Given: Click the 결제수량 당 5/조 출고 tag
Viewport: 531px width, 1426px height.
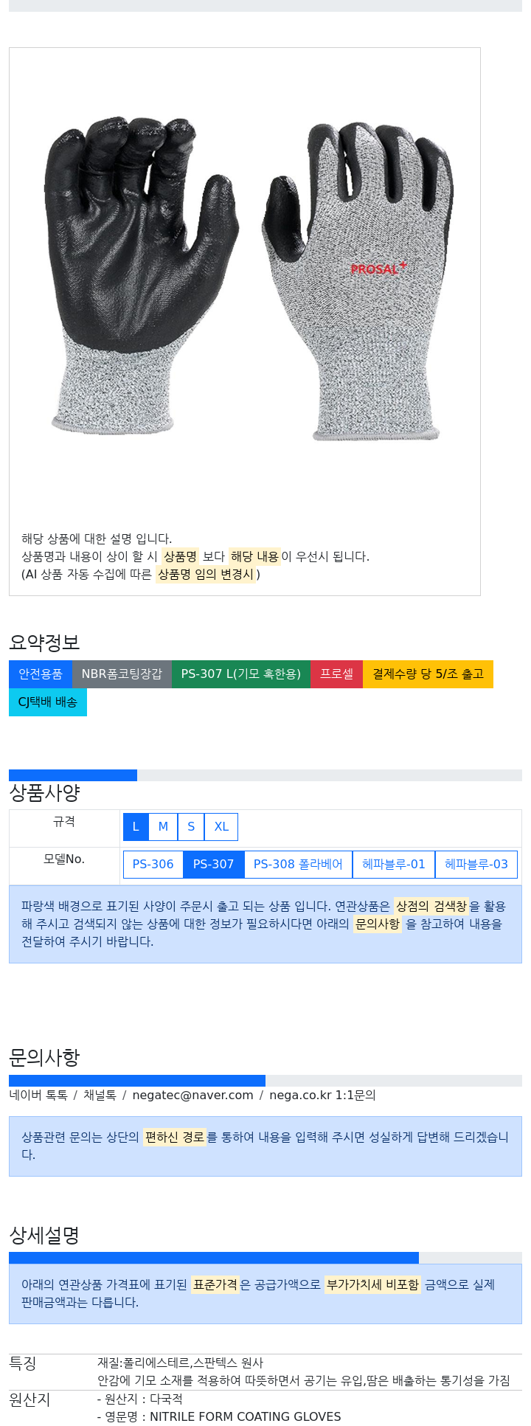Looking at the screenshot, I should [428, 674].
